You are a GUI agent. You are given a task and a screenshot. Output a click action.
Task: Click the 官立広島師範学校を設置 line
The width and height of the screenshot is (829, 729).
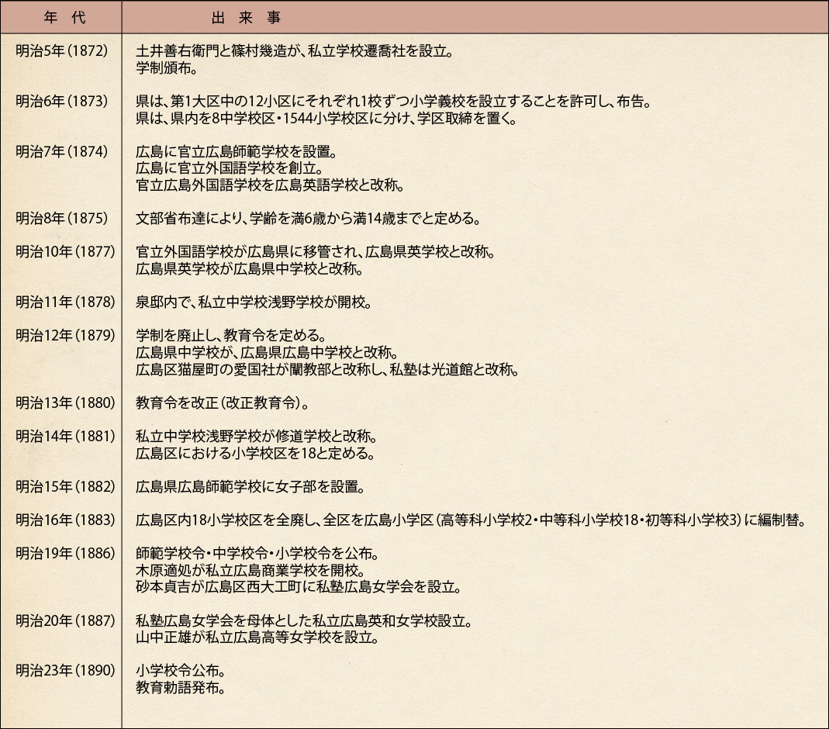click(237, 152)
